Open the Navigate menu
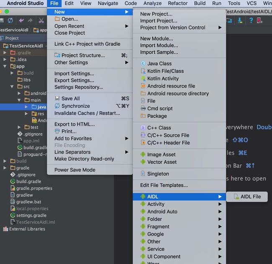 coord(108,3)
